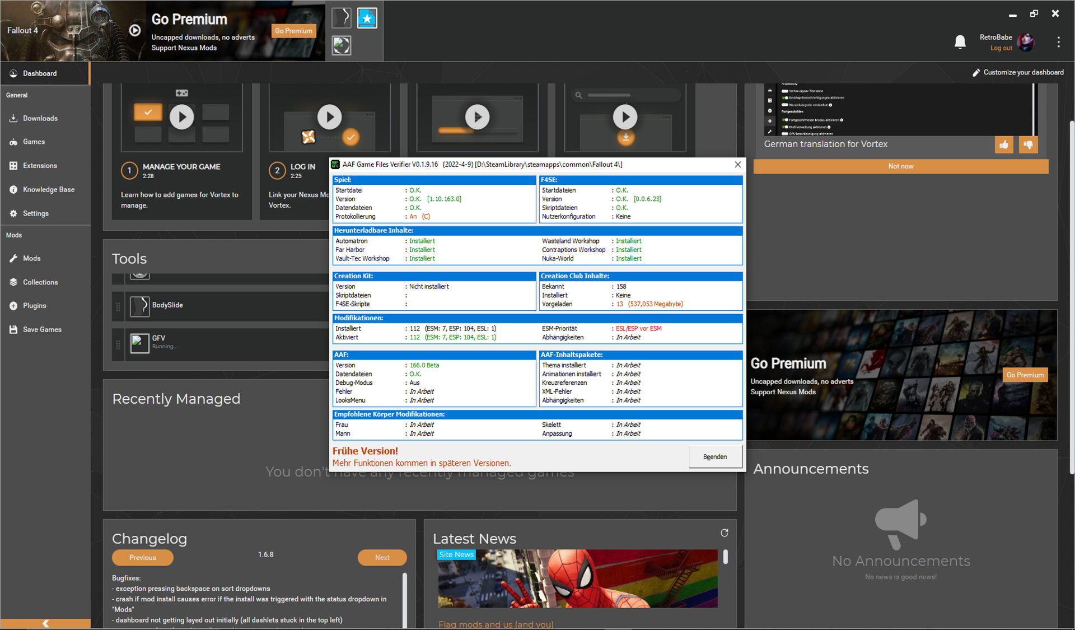Open the Spider-Man news thumbnail
The width and height of the screenshot is (1075, 630).
pyautogui.click(x=578, y=578)
